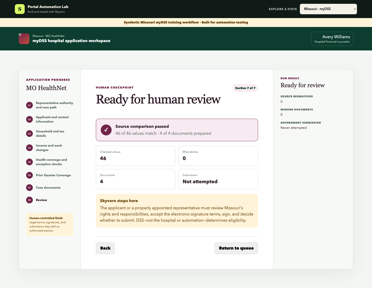Screen dimensions: 372x288
Task: Click the Back button
Action: (x=105, y=248)
